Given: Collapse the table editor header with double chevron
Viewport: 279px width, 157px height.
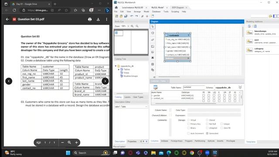Looking at the screenshot, I should pos(240,87).
